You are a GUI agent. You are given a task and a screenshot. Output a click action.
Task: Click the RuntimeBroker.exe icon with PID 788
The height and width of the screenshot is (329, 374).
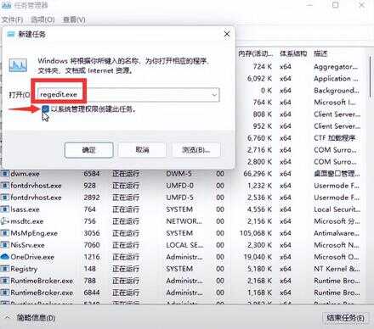pos(5,281)
